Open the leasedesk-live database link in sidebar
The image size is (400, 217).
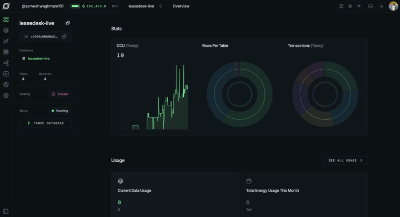[x=39, y=58]
